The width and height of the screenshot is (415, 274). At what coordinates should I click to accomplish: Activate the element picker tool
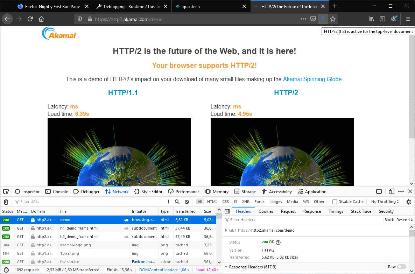6,192
